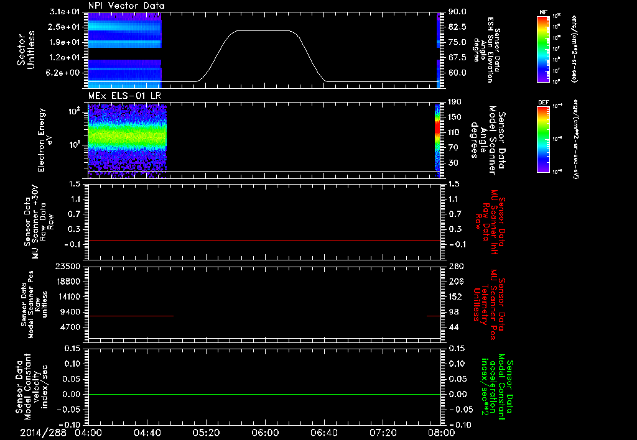637x440 pixels.
Task: Click the plateau of the white sun elevation curve
Action: [x=264, y=30]
